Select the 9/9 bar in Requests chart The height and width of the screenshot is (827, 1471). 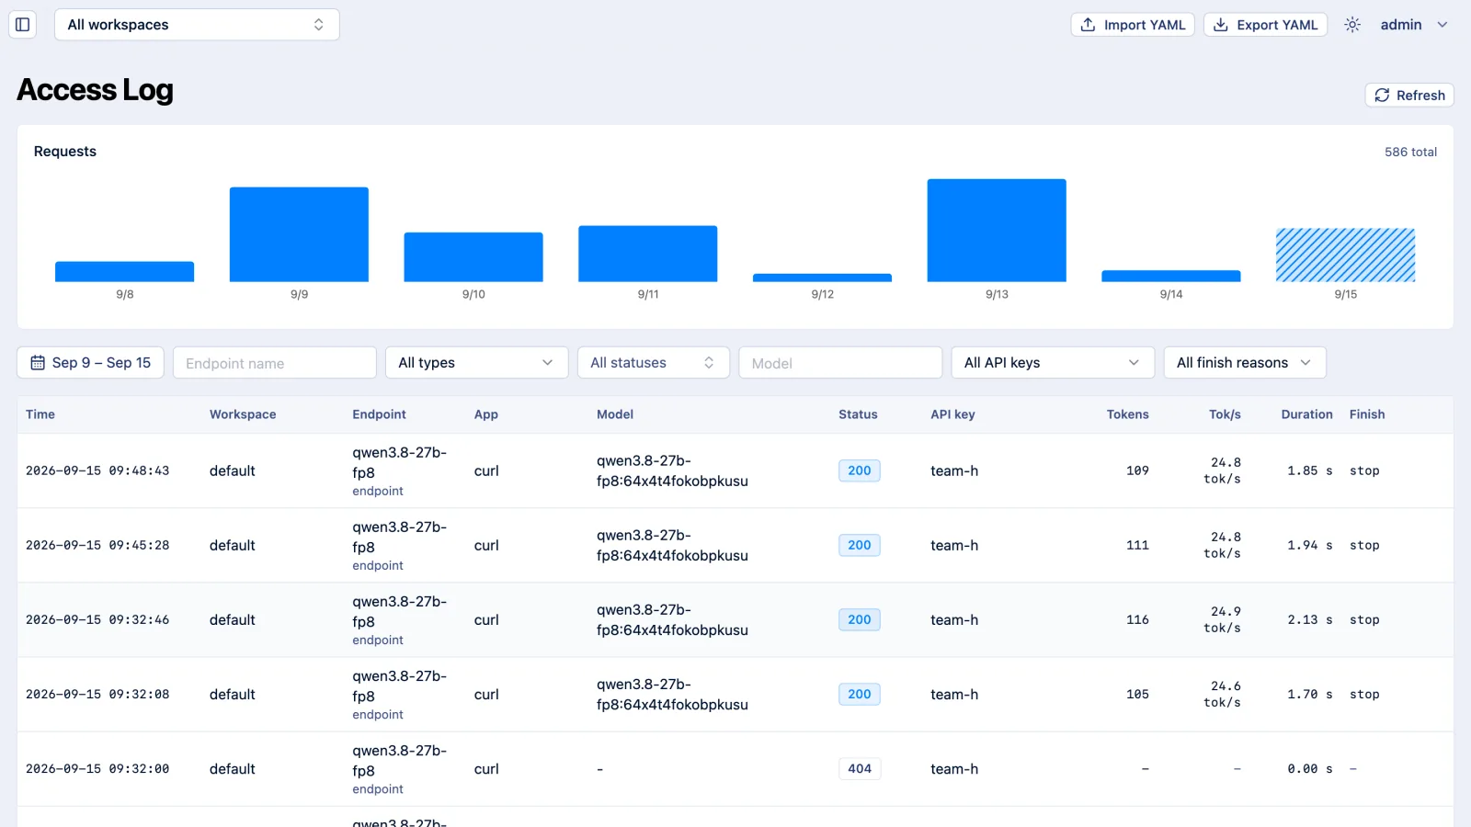click(299, 234)
